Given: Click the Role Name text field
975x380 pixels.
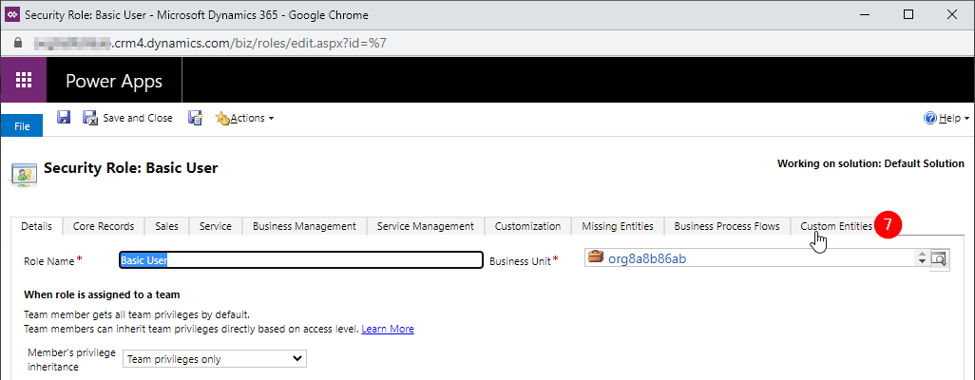Looking at the screenshot, I should 300,259.
